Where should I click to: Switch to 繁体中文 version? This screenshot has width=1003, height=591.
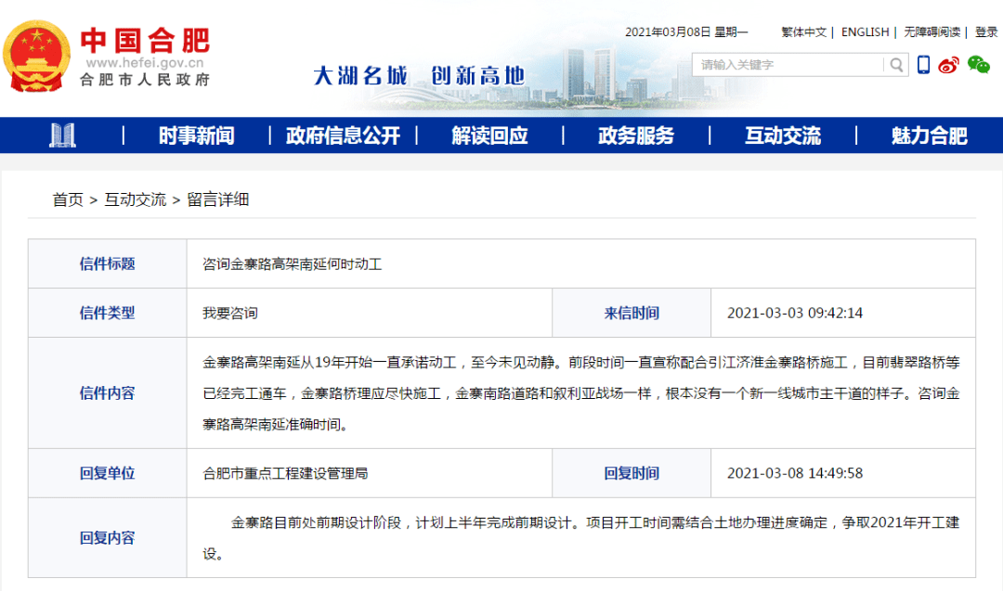pos(804,32)
